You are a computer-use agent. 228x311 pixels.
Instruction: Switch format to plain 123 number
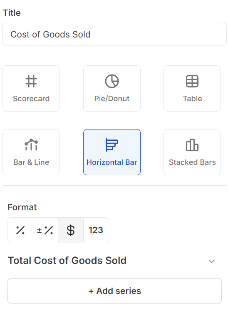pos(96,230)
